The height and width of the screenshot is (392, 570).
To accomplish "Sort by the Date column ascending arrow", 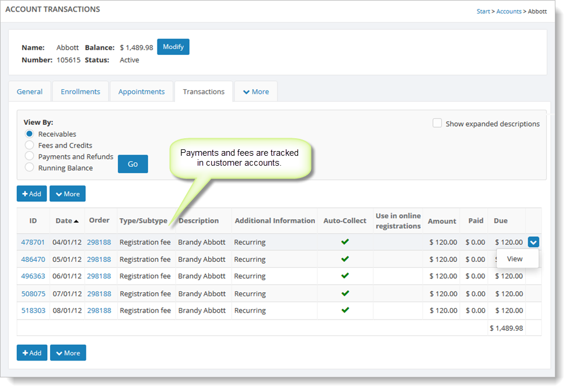I will pyautogui.click(x=76, y=221).
